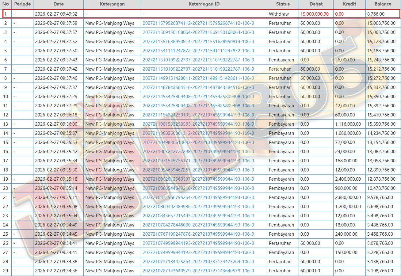
Task: Click the 15,000,000.00 debet amount in red
Action: coord(314,14)
